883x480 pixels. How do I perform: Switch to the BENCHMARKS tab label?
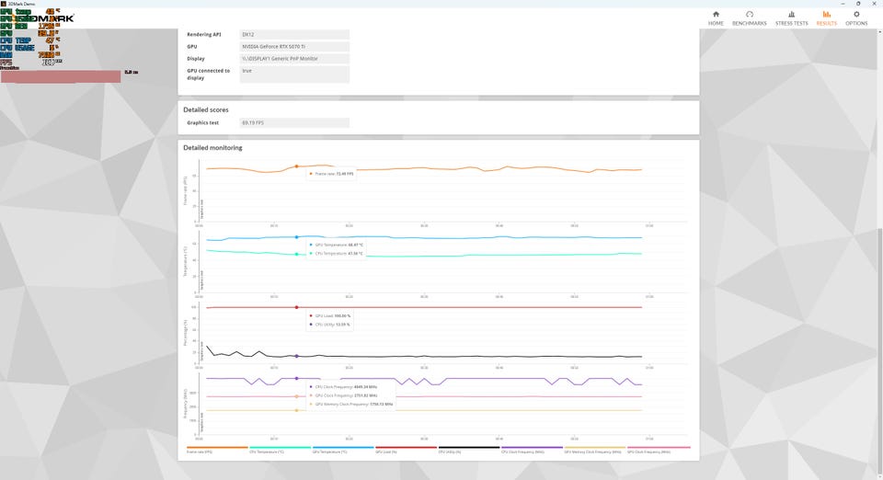(x=749, y=24)
